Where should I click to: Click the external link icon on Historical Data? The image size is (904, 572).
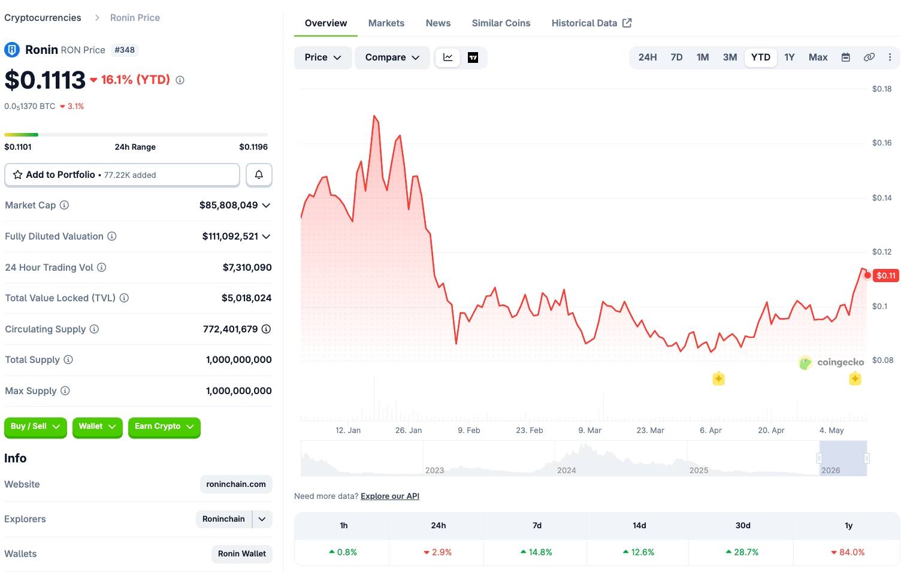coord(627,23)
